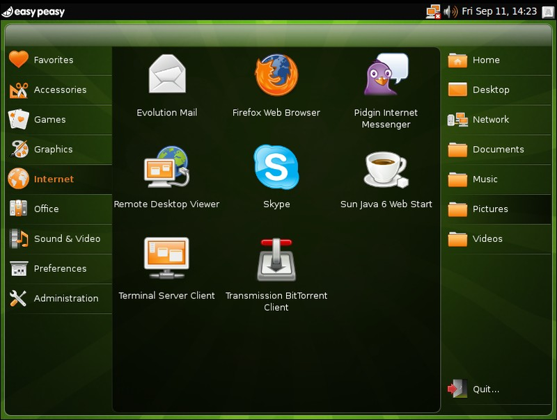557x420 pixels.
Task: Open Sun Java 6 Web Start icon
Action: pos(386,169)
